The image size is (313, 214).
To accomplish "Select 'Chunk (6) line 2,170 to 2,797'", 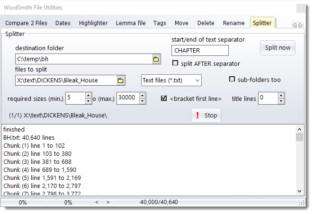I will point(42,186).
